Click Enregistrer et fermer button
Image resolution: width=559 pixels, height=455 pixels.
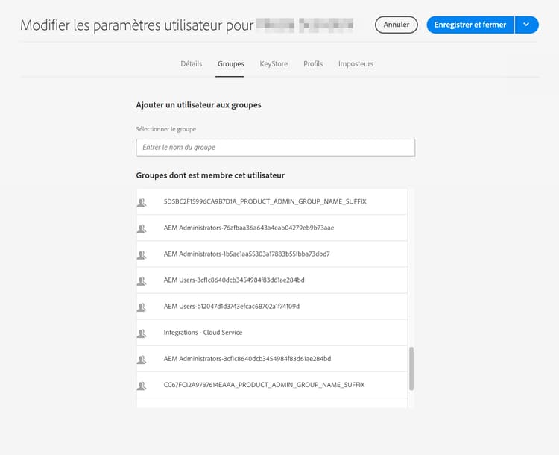(470, 25)
